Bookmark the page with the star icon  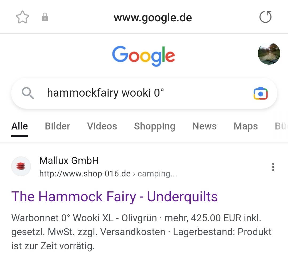coord(22,17)
